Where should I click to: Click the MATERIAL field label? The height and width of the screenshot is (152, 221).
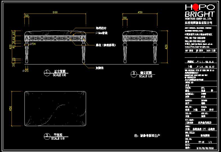[x=190, y=94]
